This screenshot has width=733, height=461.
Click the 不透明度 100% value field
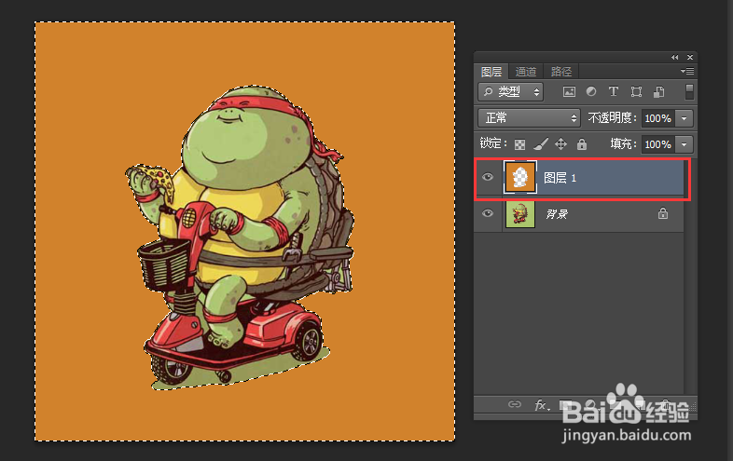click(658, 118)
